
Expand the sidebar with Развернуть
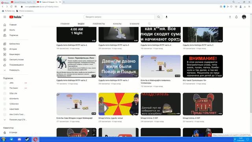pos(15,70)
